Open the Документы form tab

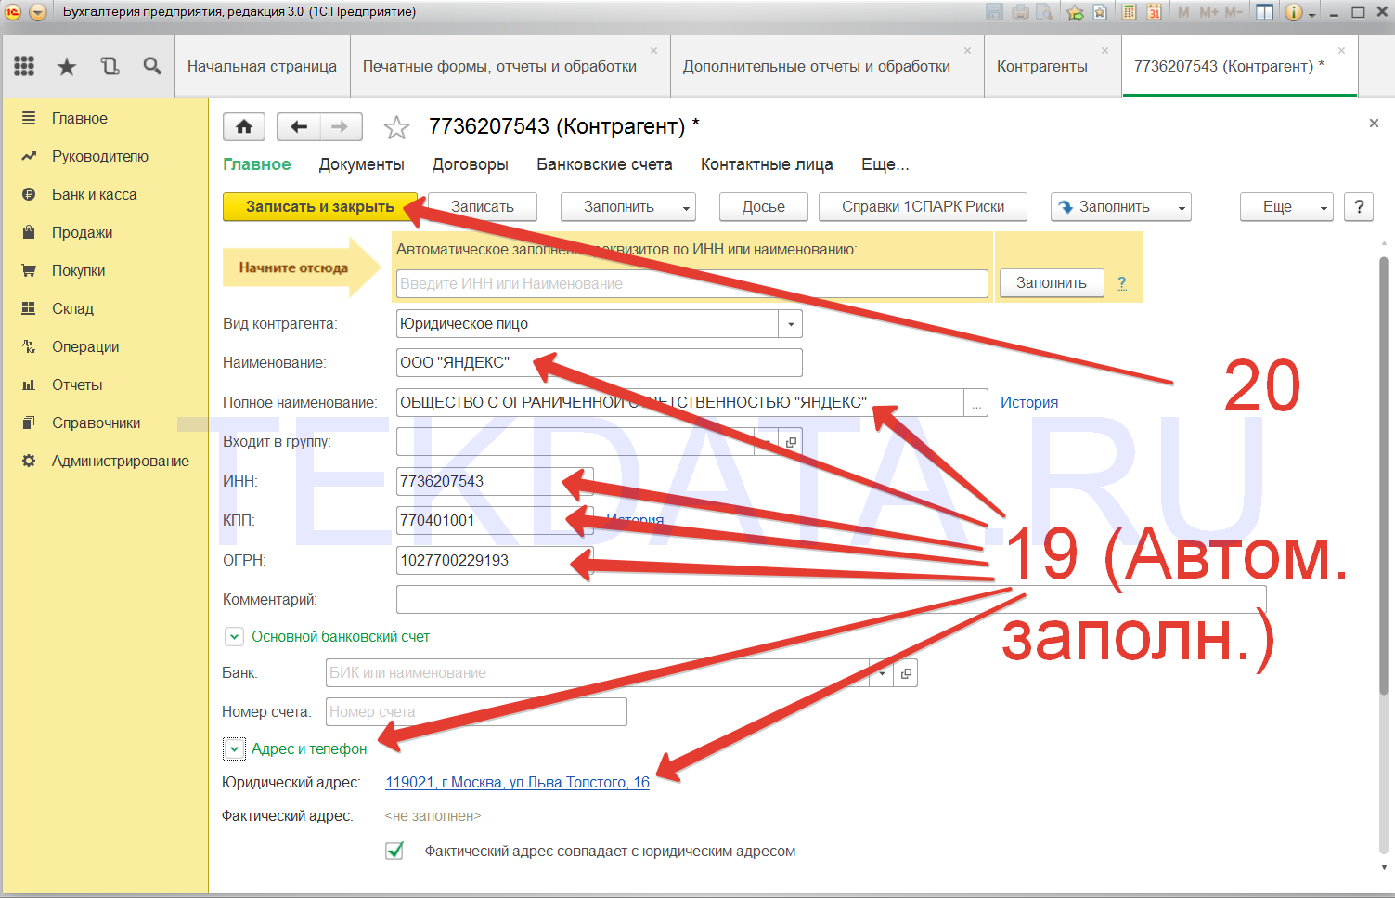[362, 164]
